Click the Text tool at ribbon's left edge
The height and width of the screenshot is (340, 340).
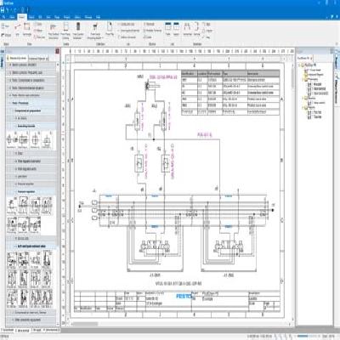[x=6, y=26]
